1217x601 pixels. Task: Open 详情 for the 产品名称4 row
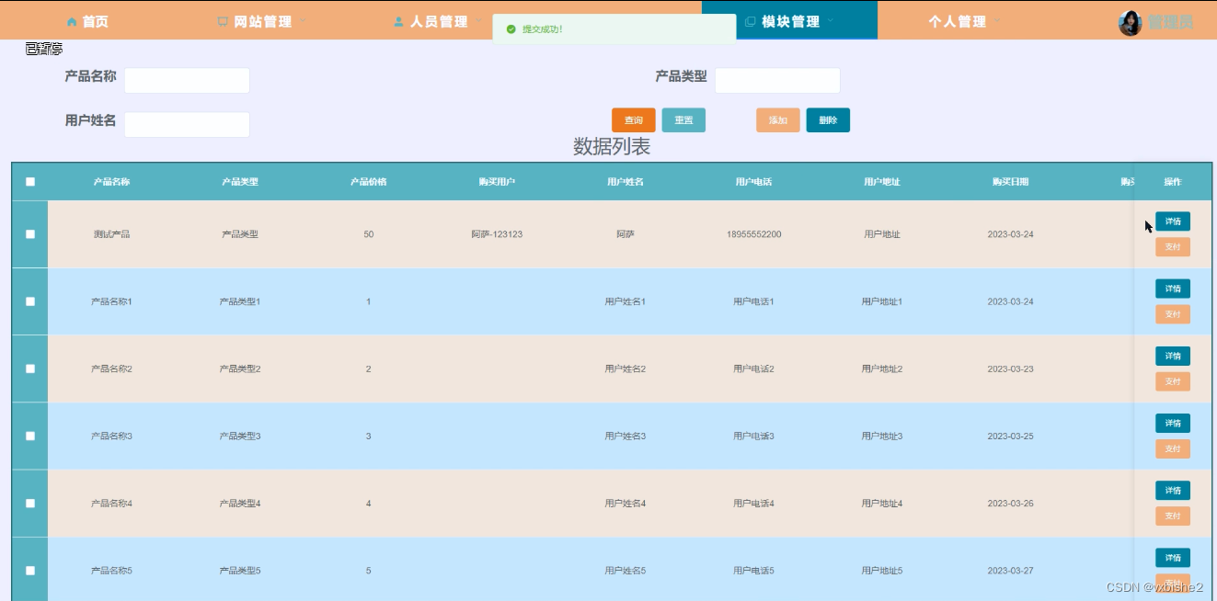tap(1173, 490)
